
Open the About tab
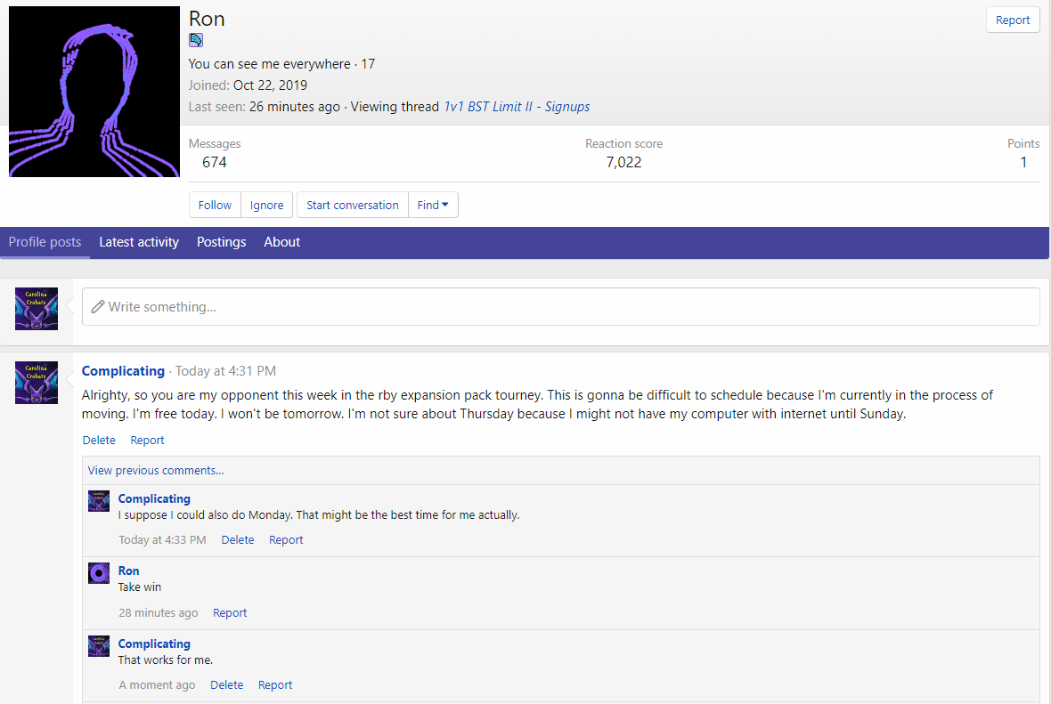tap(281, 242)
